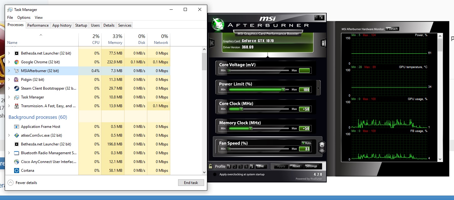Click the Afterburner Apply button
Screen dimensions: 454x200
click(281, 166)
